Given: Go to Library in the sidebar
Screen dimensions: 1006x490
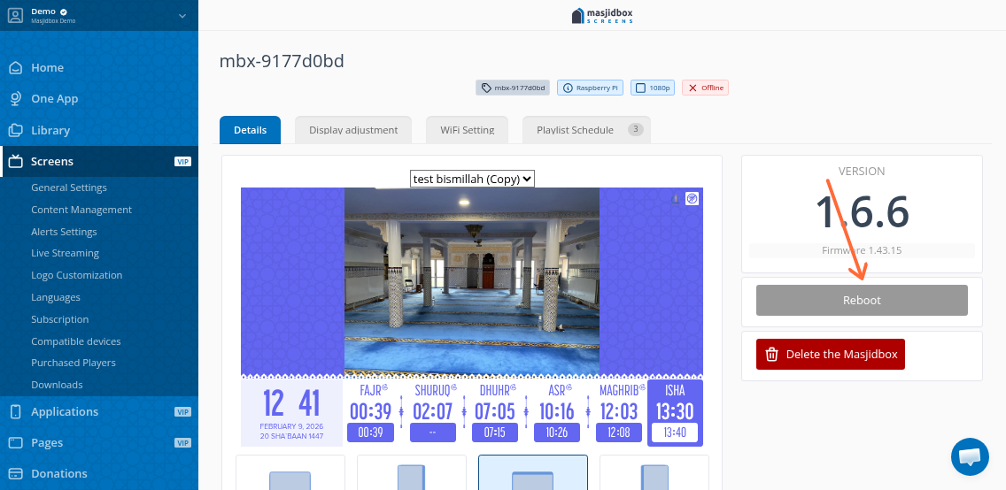Looking at the screenshot, I should (50, 130).
